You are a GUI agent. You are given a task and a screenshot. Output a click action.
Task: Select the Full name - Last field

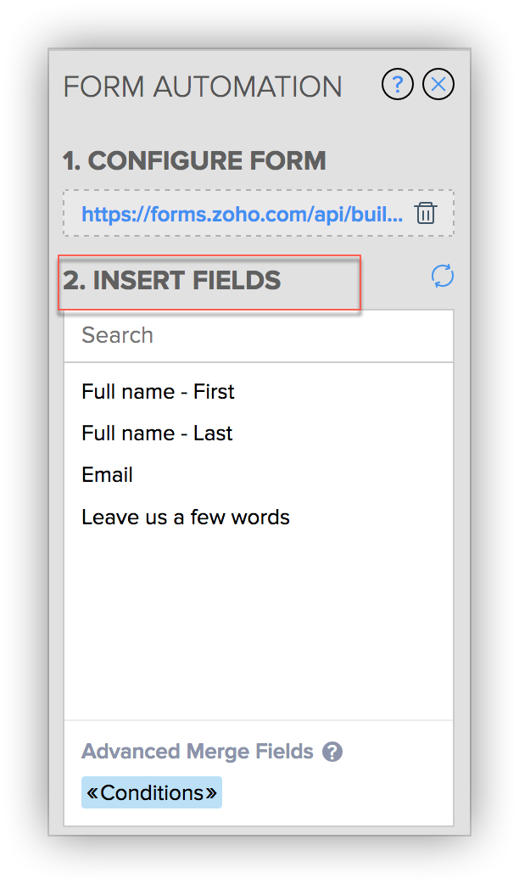pyautogui.click(x=157, y=433)
